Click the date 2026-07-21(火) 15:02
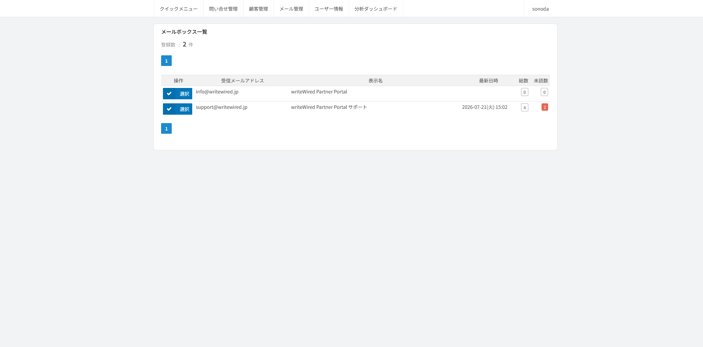Image resolution: width=703 pixels, height=347 pixels. 484,107
